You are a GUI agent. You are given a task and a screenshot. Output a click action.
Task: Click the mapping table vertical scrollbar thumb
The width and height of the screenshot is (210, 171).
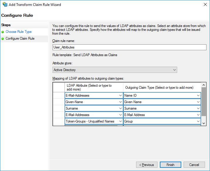coord(204,101)
